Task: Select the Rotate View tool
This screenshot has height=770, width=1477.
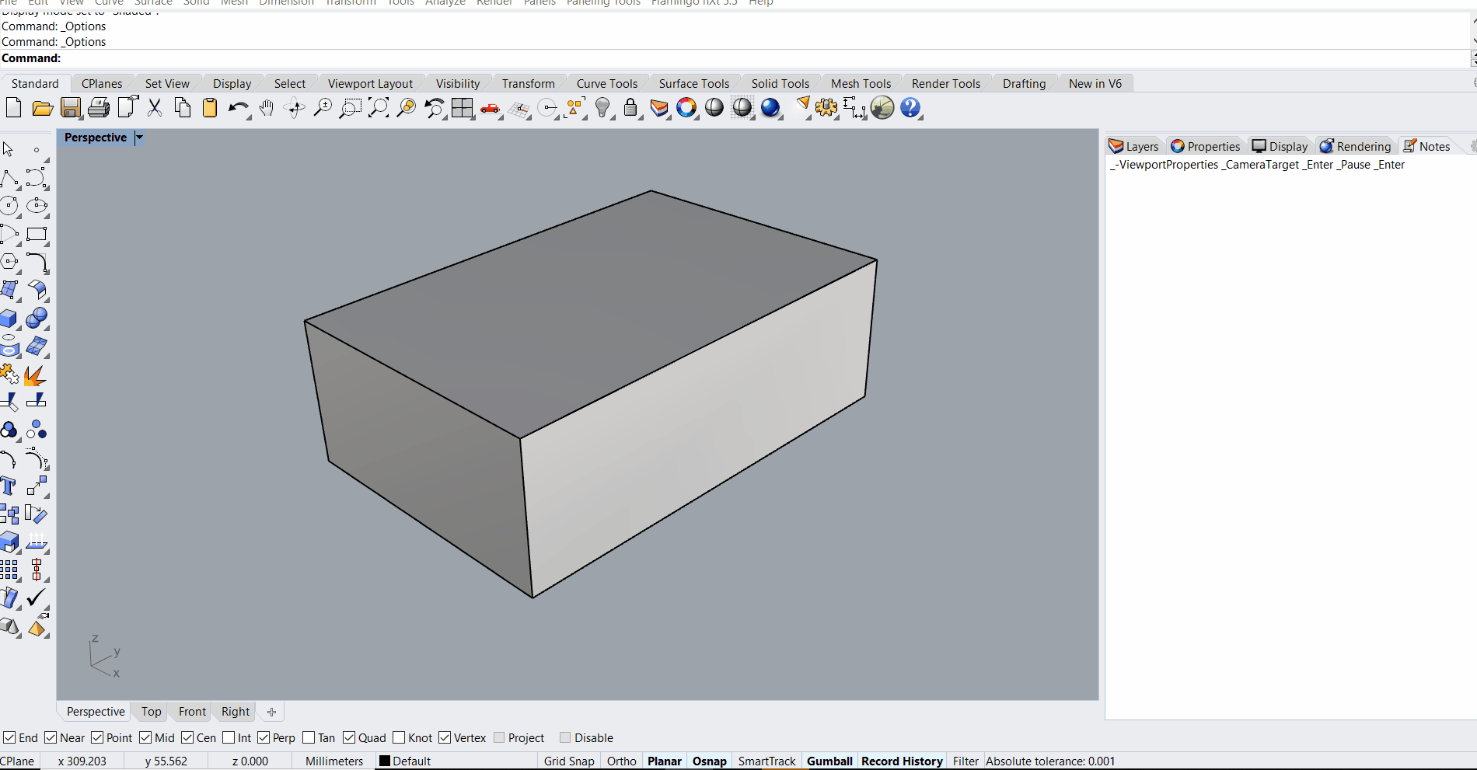Action: point(295,108)
